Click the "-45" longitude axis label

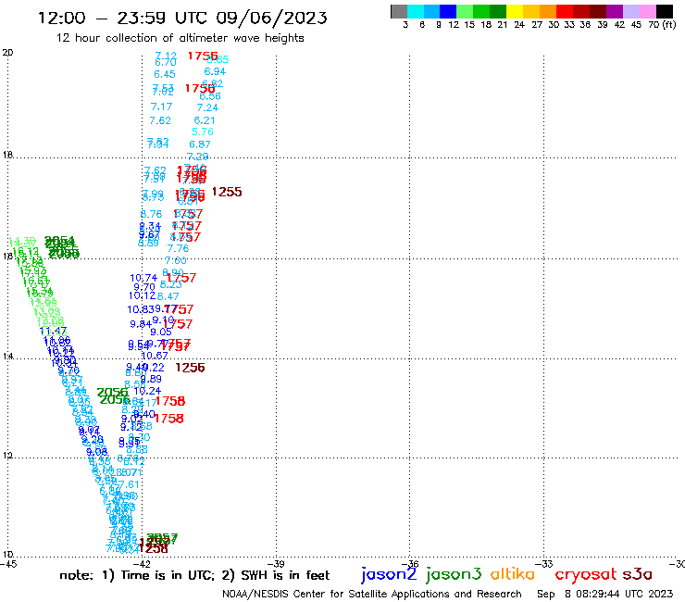click(8, 564)
